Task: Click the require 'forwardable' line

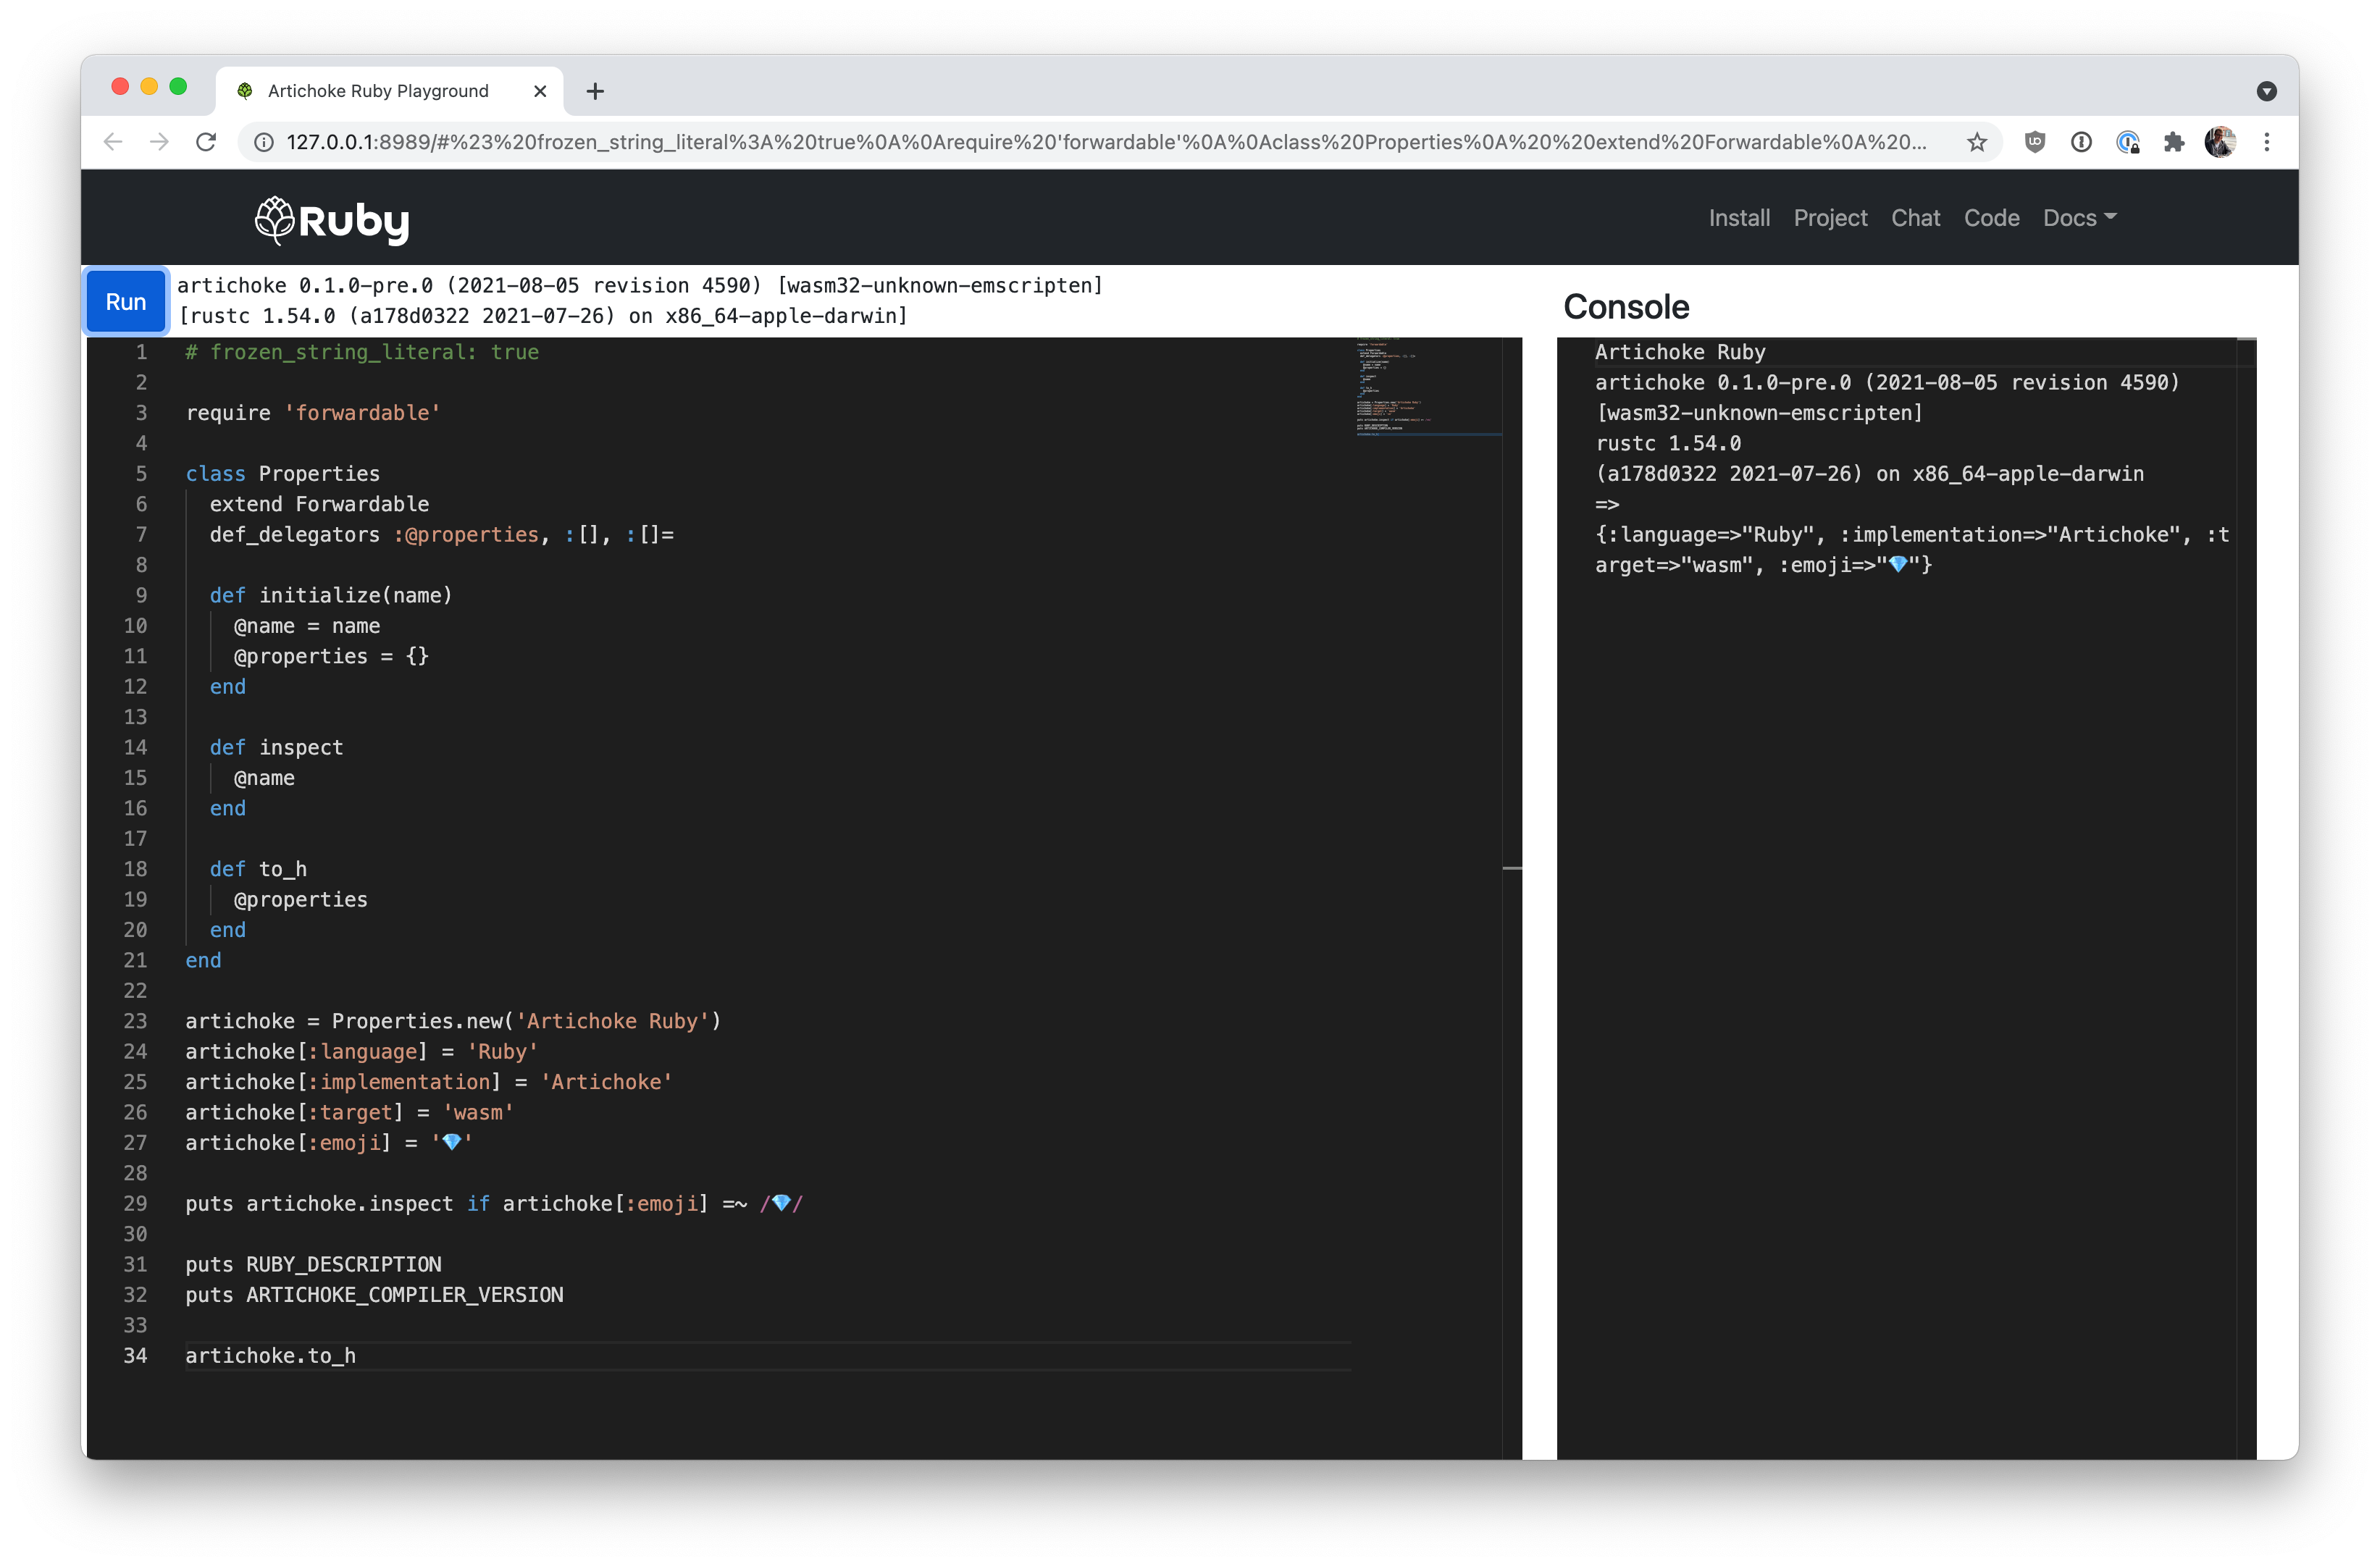Action: pos(313,413)
